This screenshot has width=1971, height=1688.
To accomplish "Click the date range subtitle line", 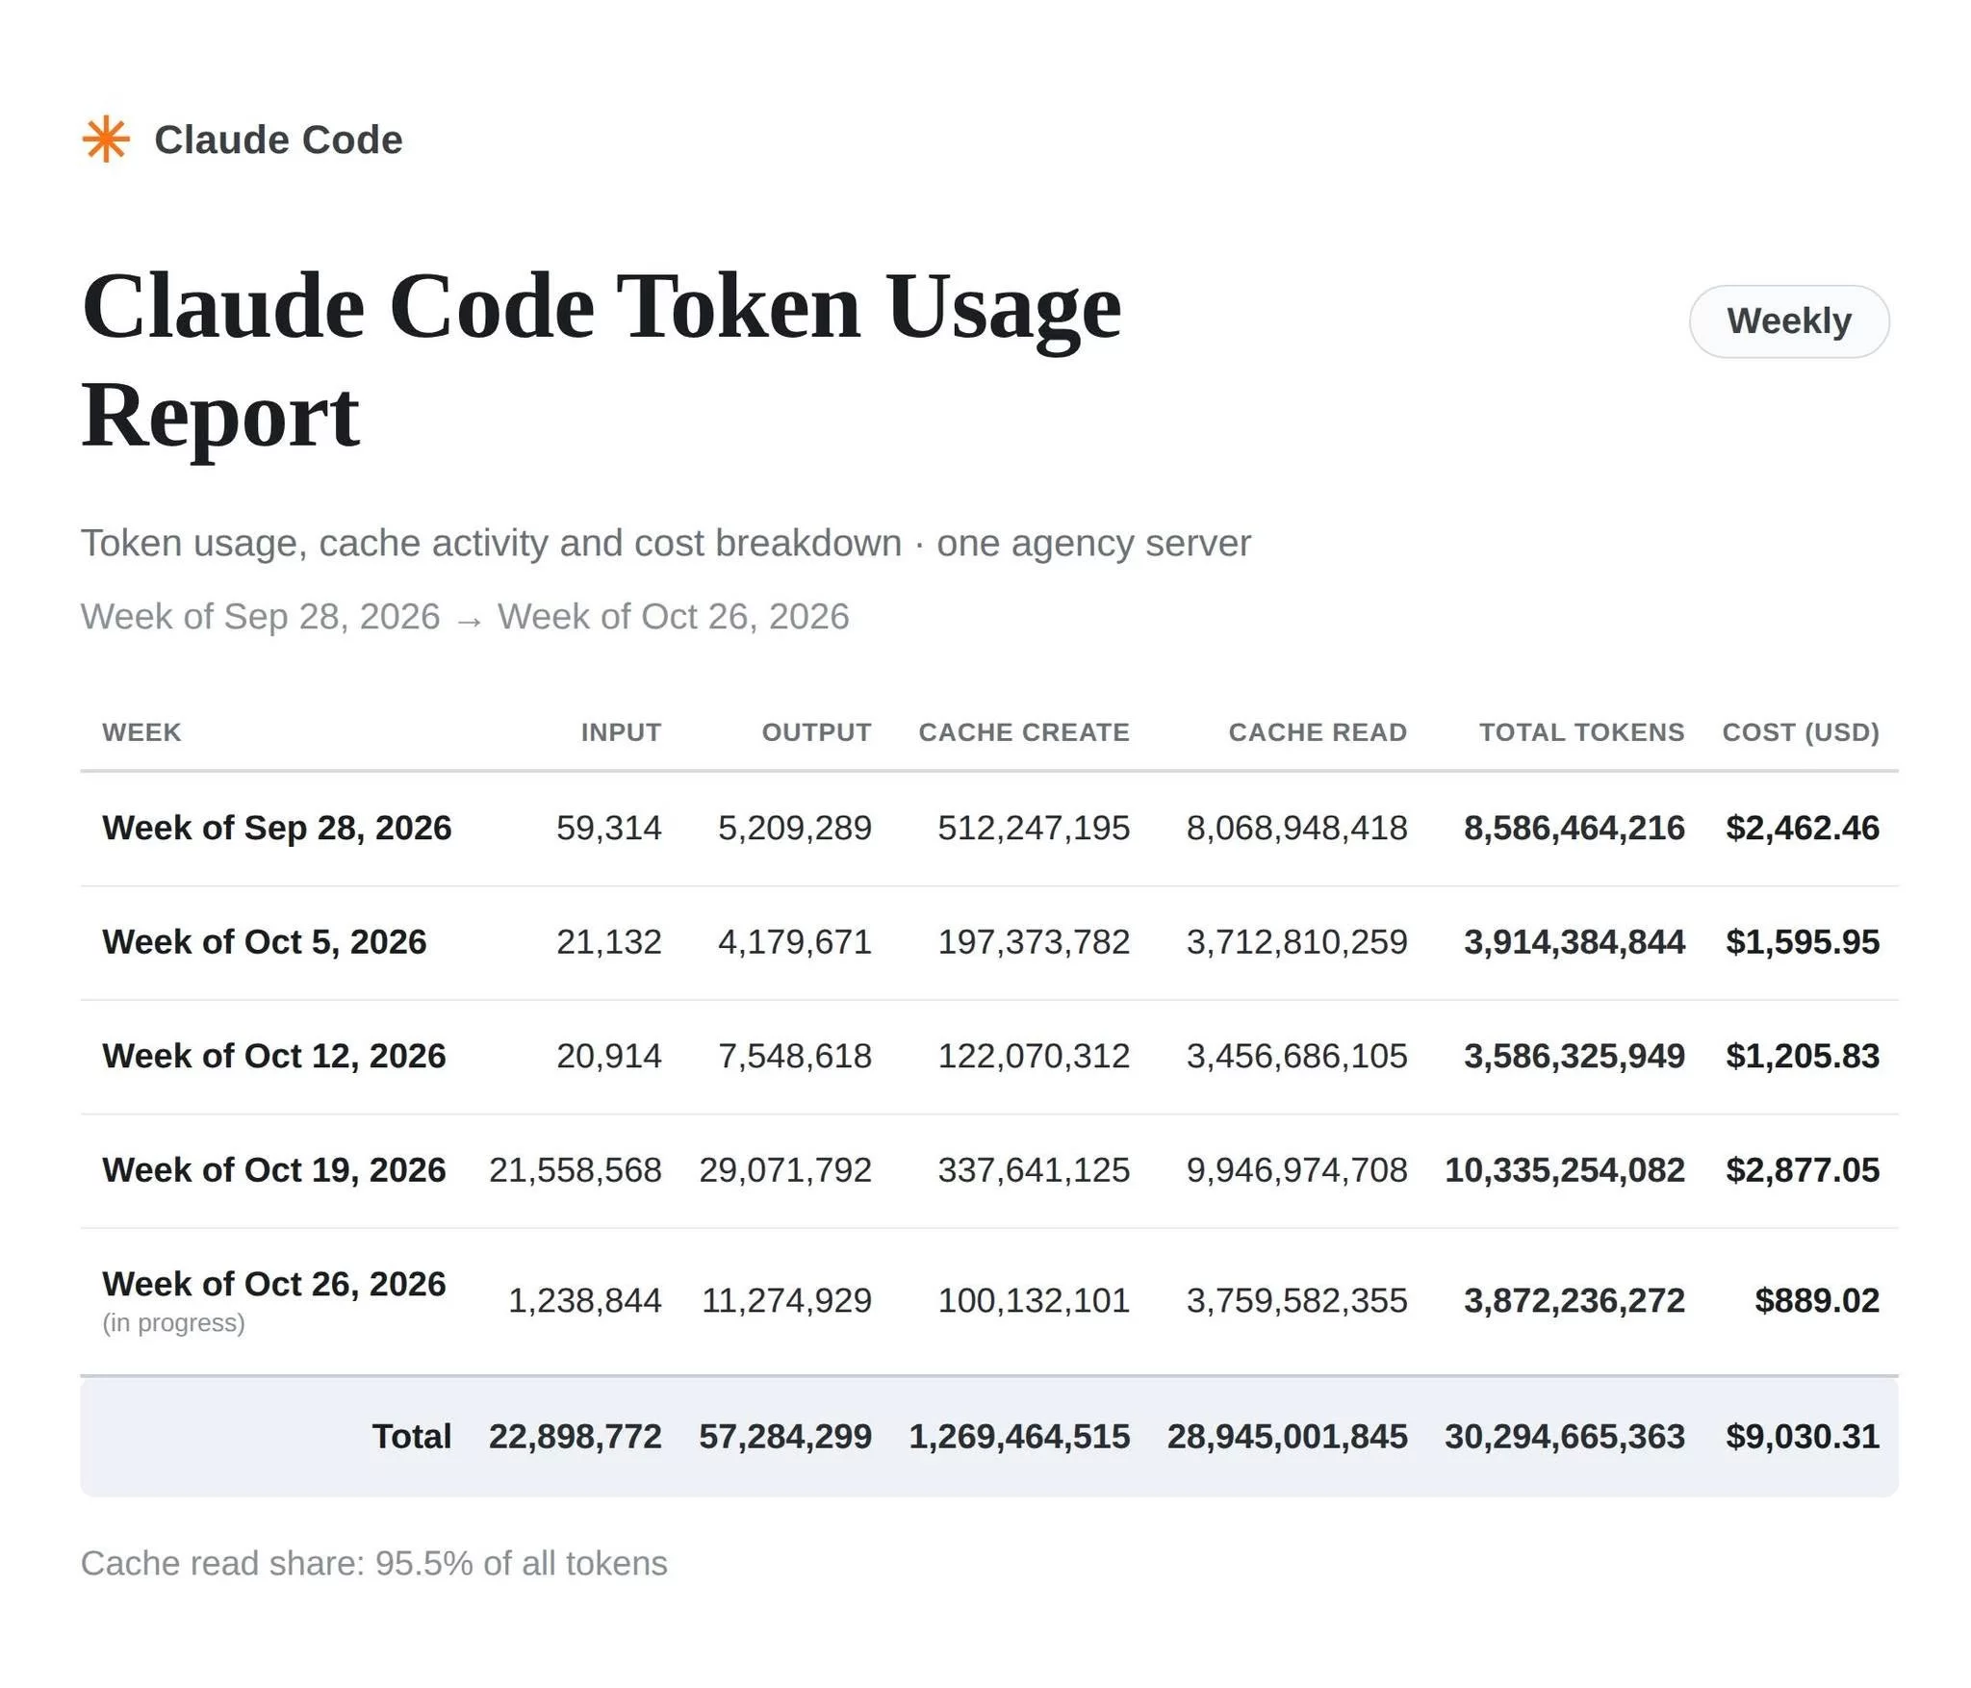I will click(465, 616).
